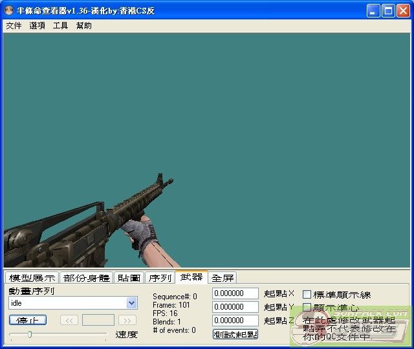Click the application icon in title bar
This screenshot has height=349, width=414.
(8, 10)
